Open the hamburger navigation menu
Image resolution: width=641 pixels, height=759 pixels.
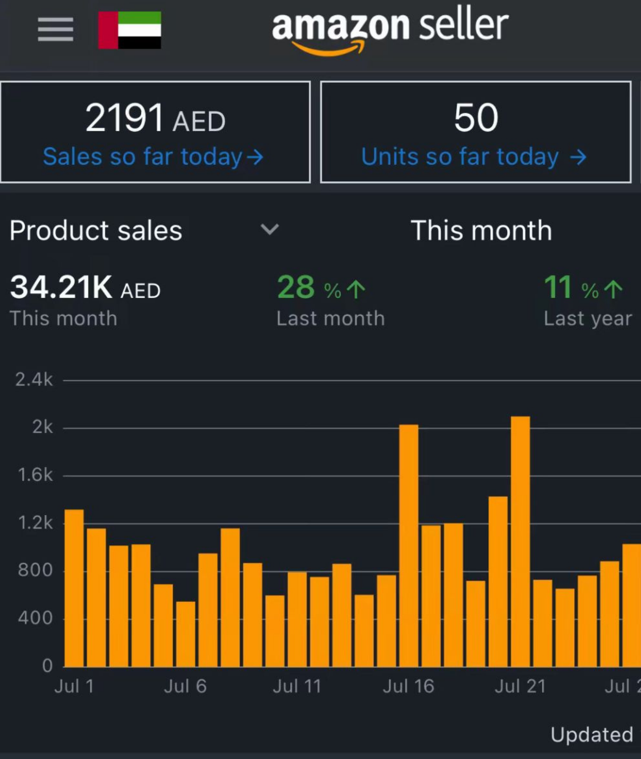[56, 30]
